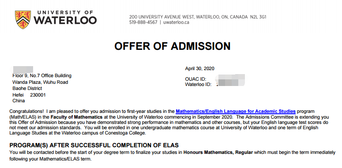Click the Baohe District address line
The height and width of the screenshot is (168, 342).
(27, 88)
